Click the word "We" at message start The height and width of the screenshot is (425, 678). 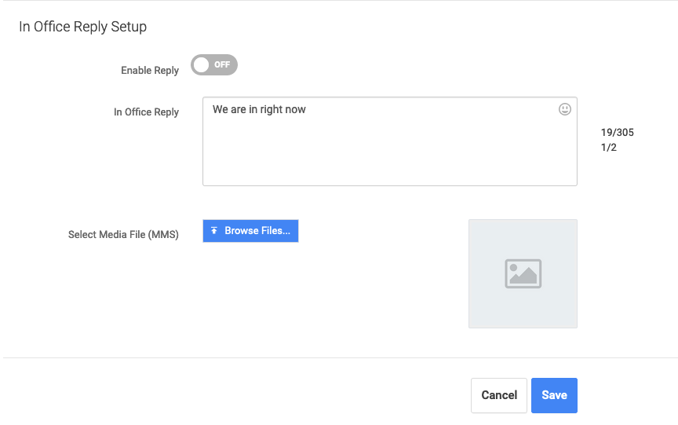click(220, 109)
